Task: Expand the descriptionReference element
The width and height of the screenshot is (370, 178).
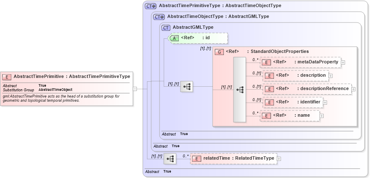Action: pos(353,89)
